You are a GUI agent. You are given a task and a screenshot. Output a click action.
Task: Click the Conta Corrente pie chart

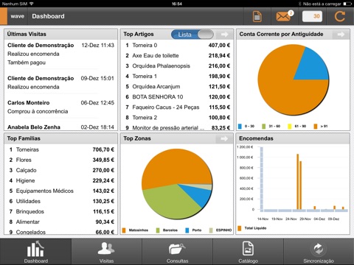tap(294, 79)
